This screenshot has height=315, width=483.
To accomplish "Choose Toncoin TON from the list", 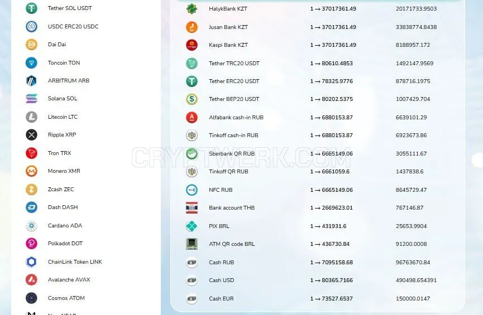I will [x=64, y=63].
